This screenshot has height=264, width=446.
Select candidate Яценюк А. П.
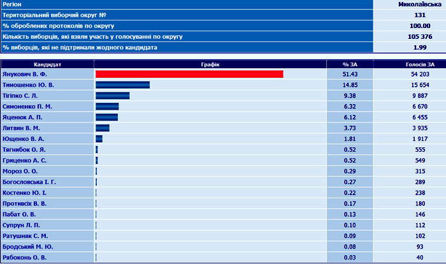[x=24, y=117]
